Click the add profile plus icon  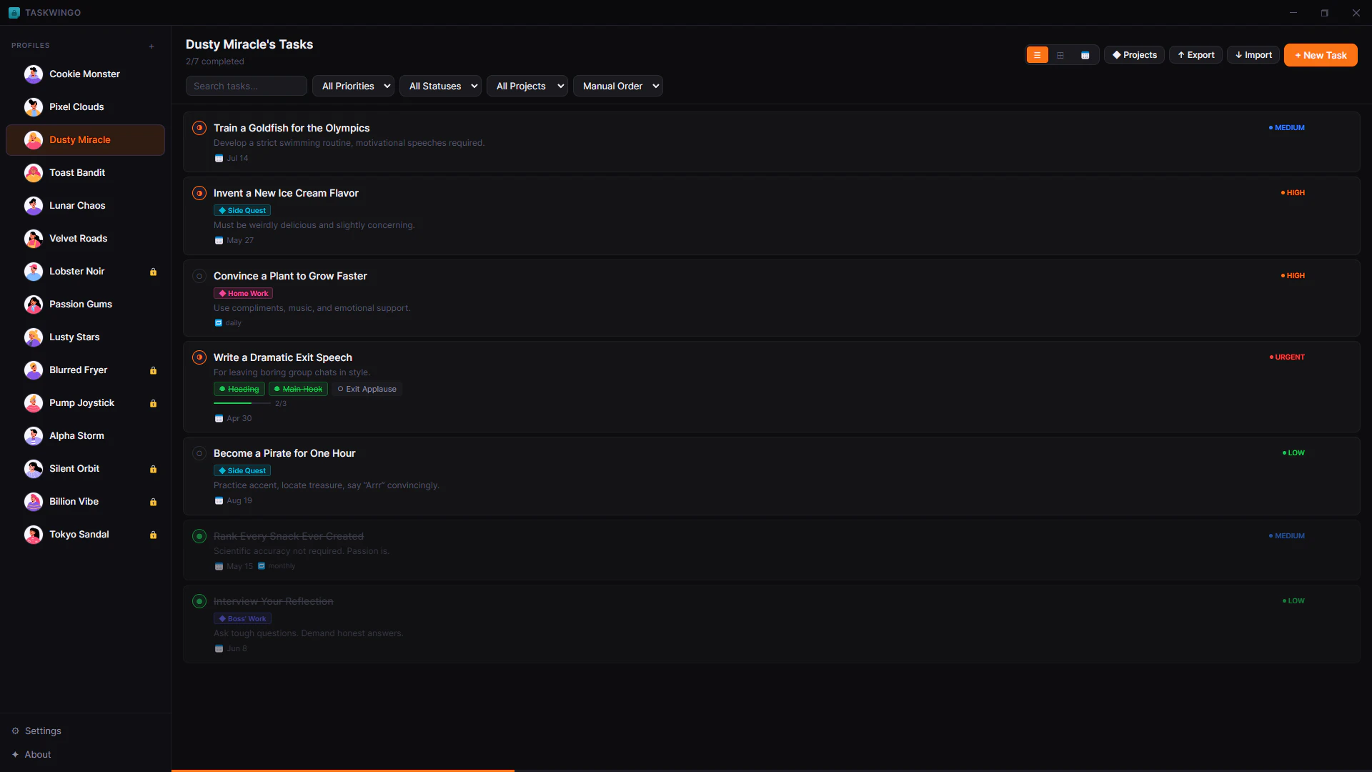151,46
